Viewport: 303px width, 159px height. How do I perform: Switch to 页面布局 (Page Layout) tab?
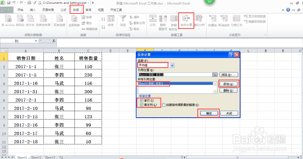point(48,10)
